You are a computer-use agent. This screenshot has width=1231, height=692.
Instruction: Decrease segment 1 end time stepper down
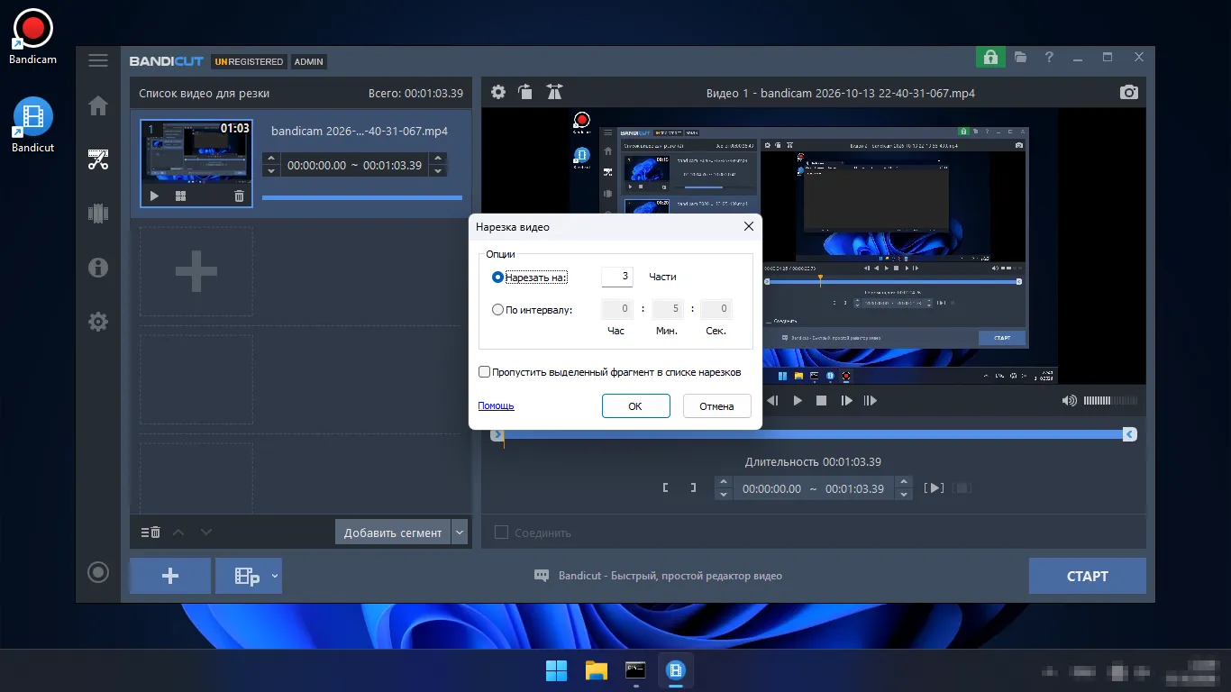pos(438,171)
